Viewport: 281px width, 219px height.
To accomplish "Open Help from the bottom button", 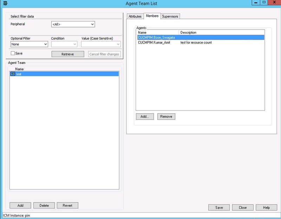I will point(266,207).
